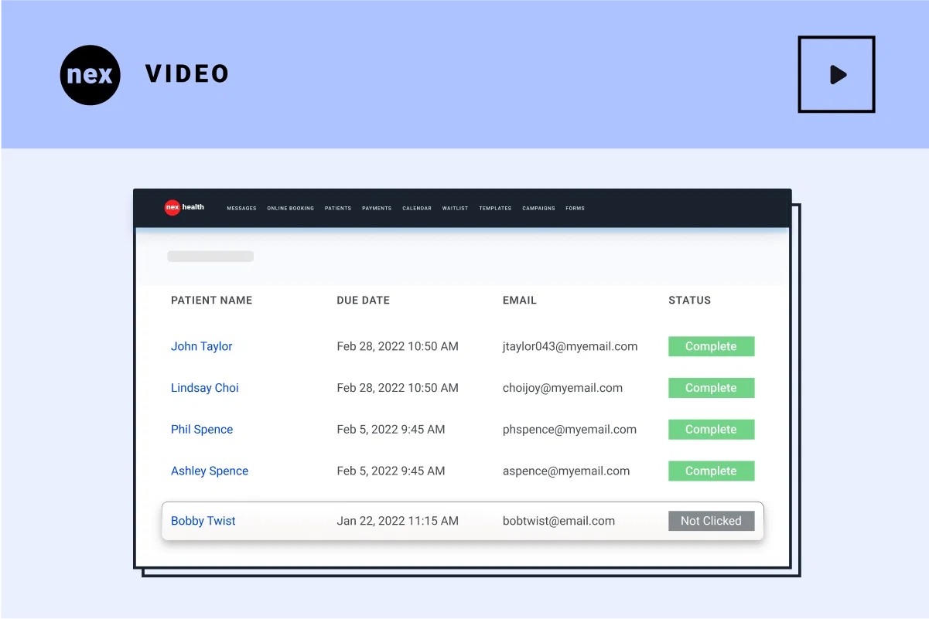Open the Forms navigation item
Viewport: 929px width, 619px height.
575,209
